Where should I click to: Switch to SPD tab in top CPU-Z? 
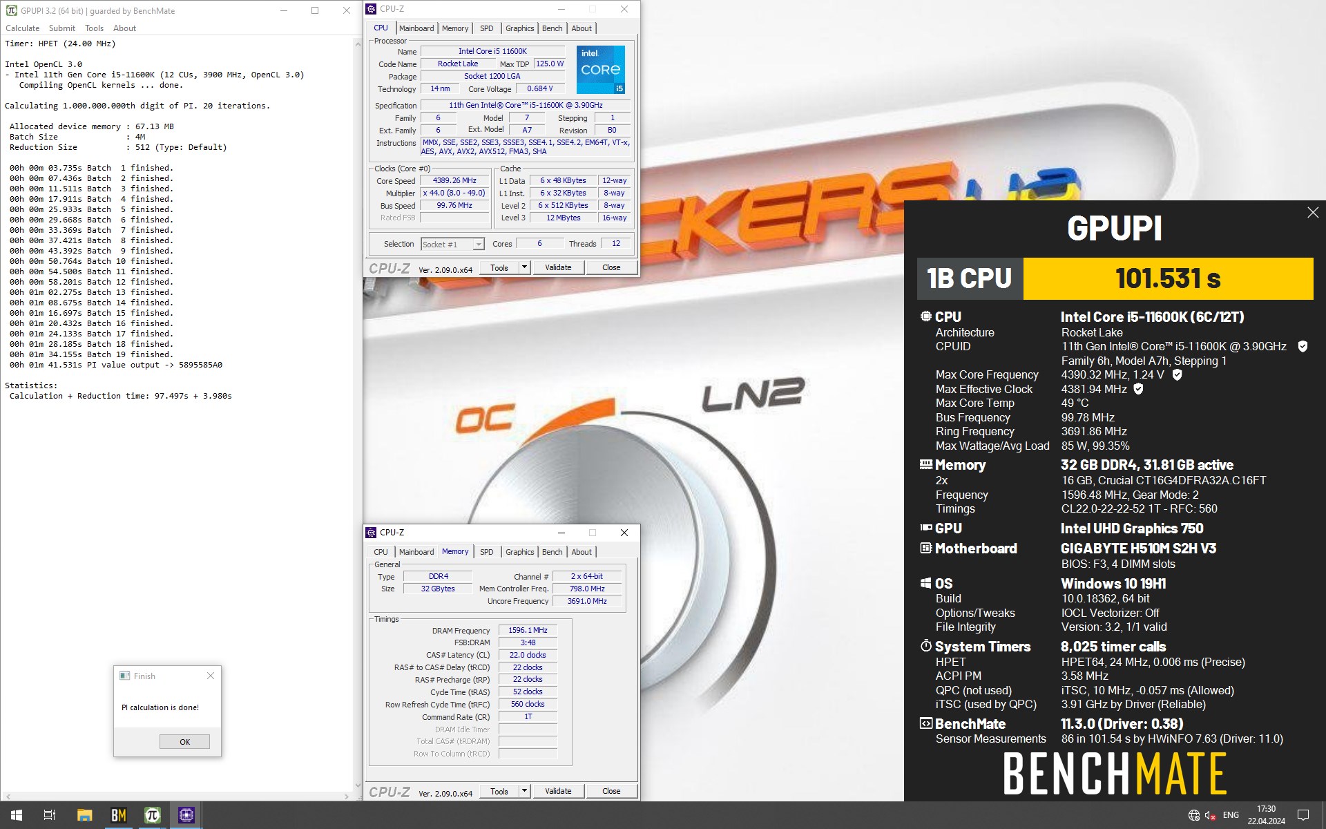[487, 28]
